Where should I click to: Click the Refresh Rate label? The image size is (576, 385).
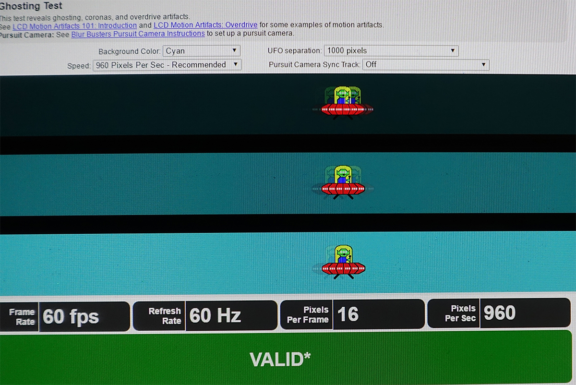(165, 316)
